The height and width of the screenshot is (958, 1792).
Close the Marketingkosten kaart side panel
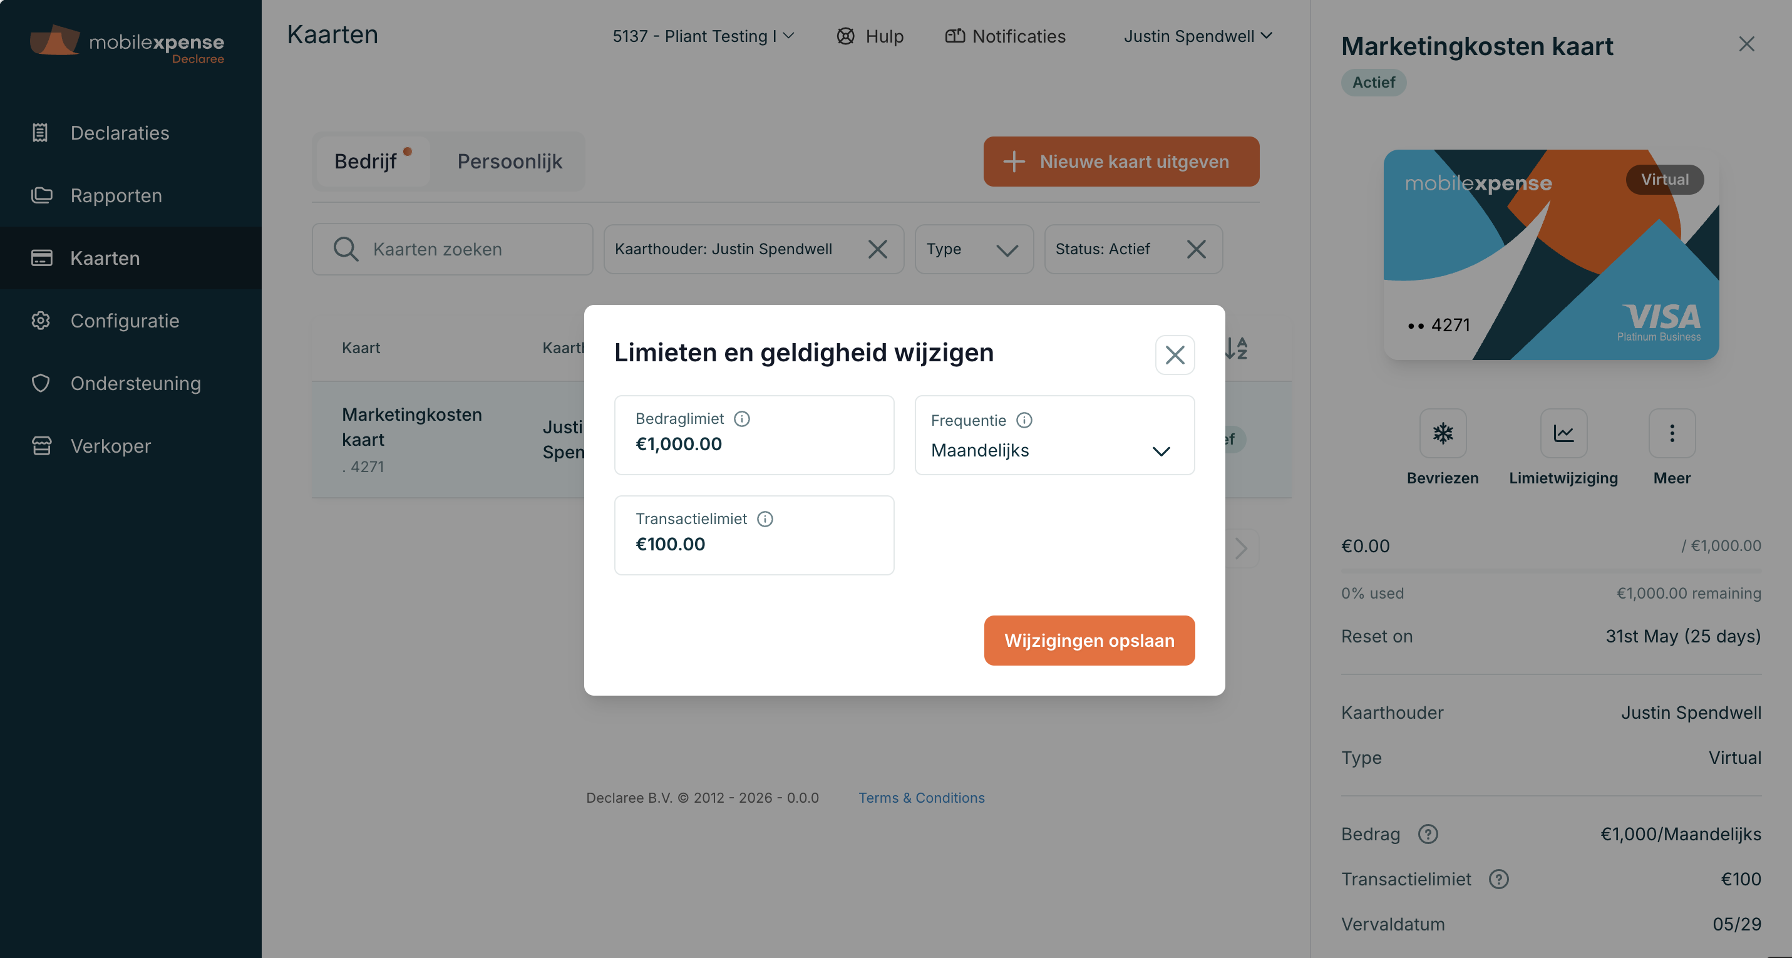coord(1746,44)
